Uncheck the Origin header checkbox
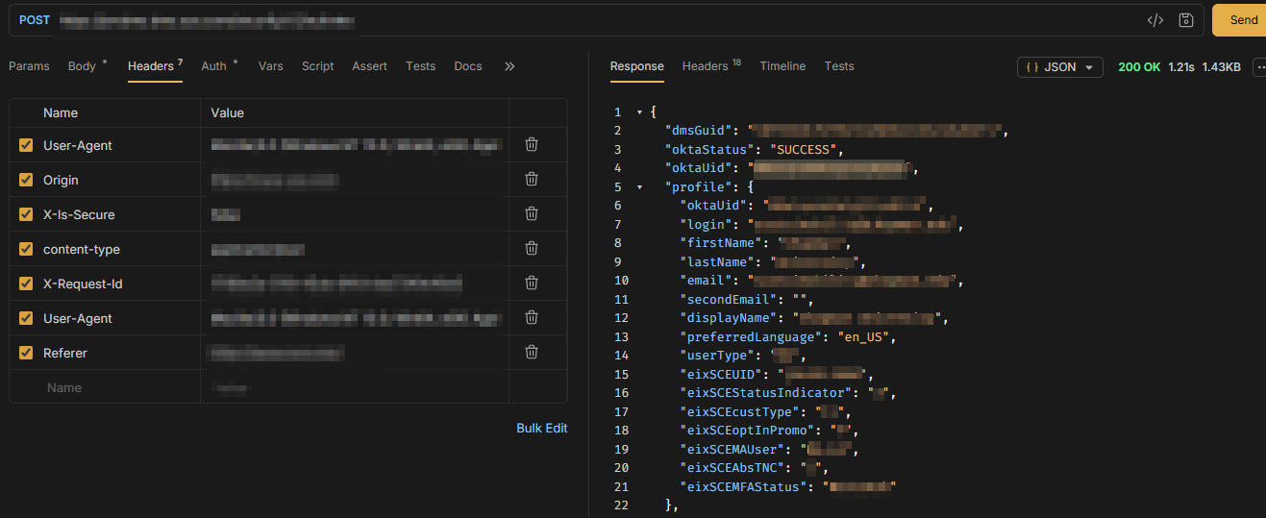The height and width of the screenshot is (518, 1266). (26, 180)
